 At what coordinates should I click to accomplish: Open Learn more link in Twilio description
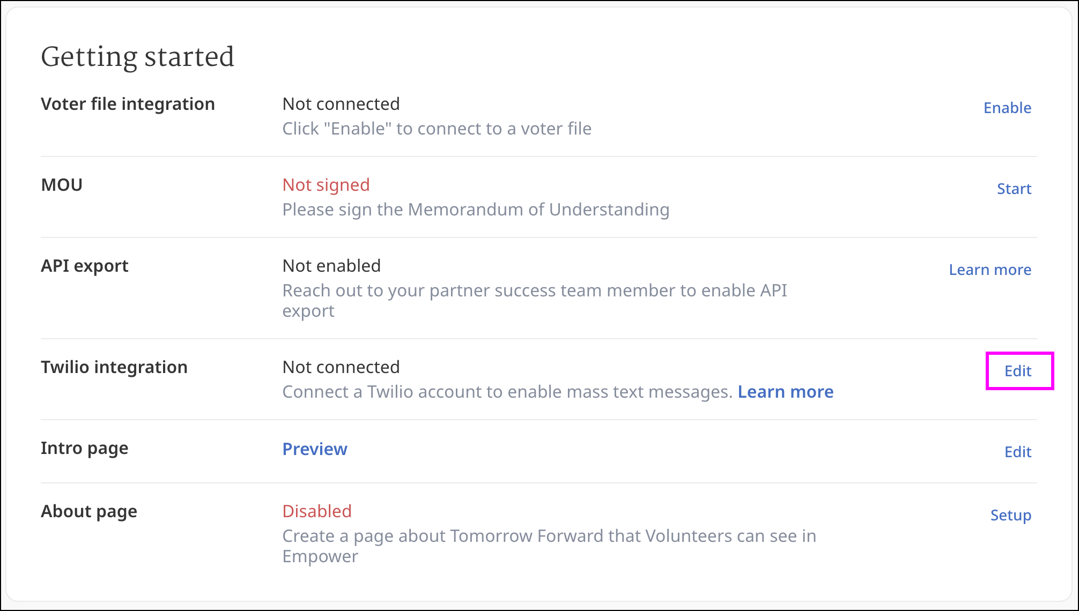tap(785, 392)
